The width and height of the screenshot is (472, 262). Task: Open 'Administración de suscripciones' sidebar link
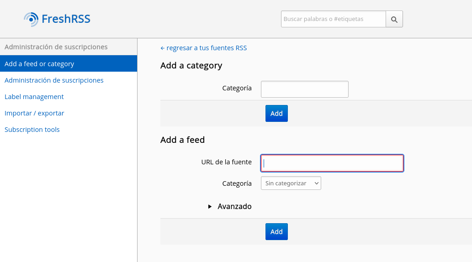click(54, 80)
